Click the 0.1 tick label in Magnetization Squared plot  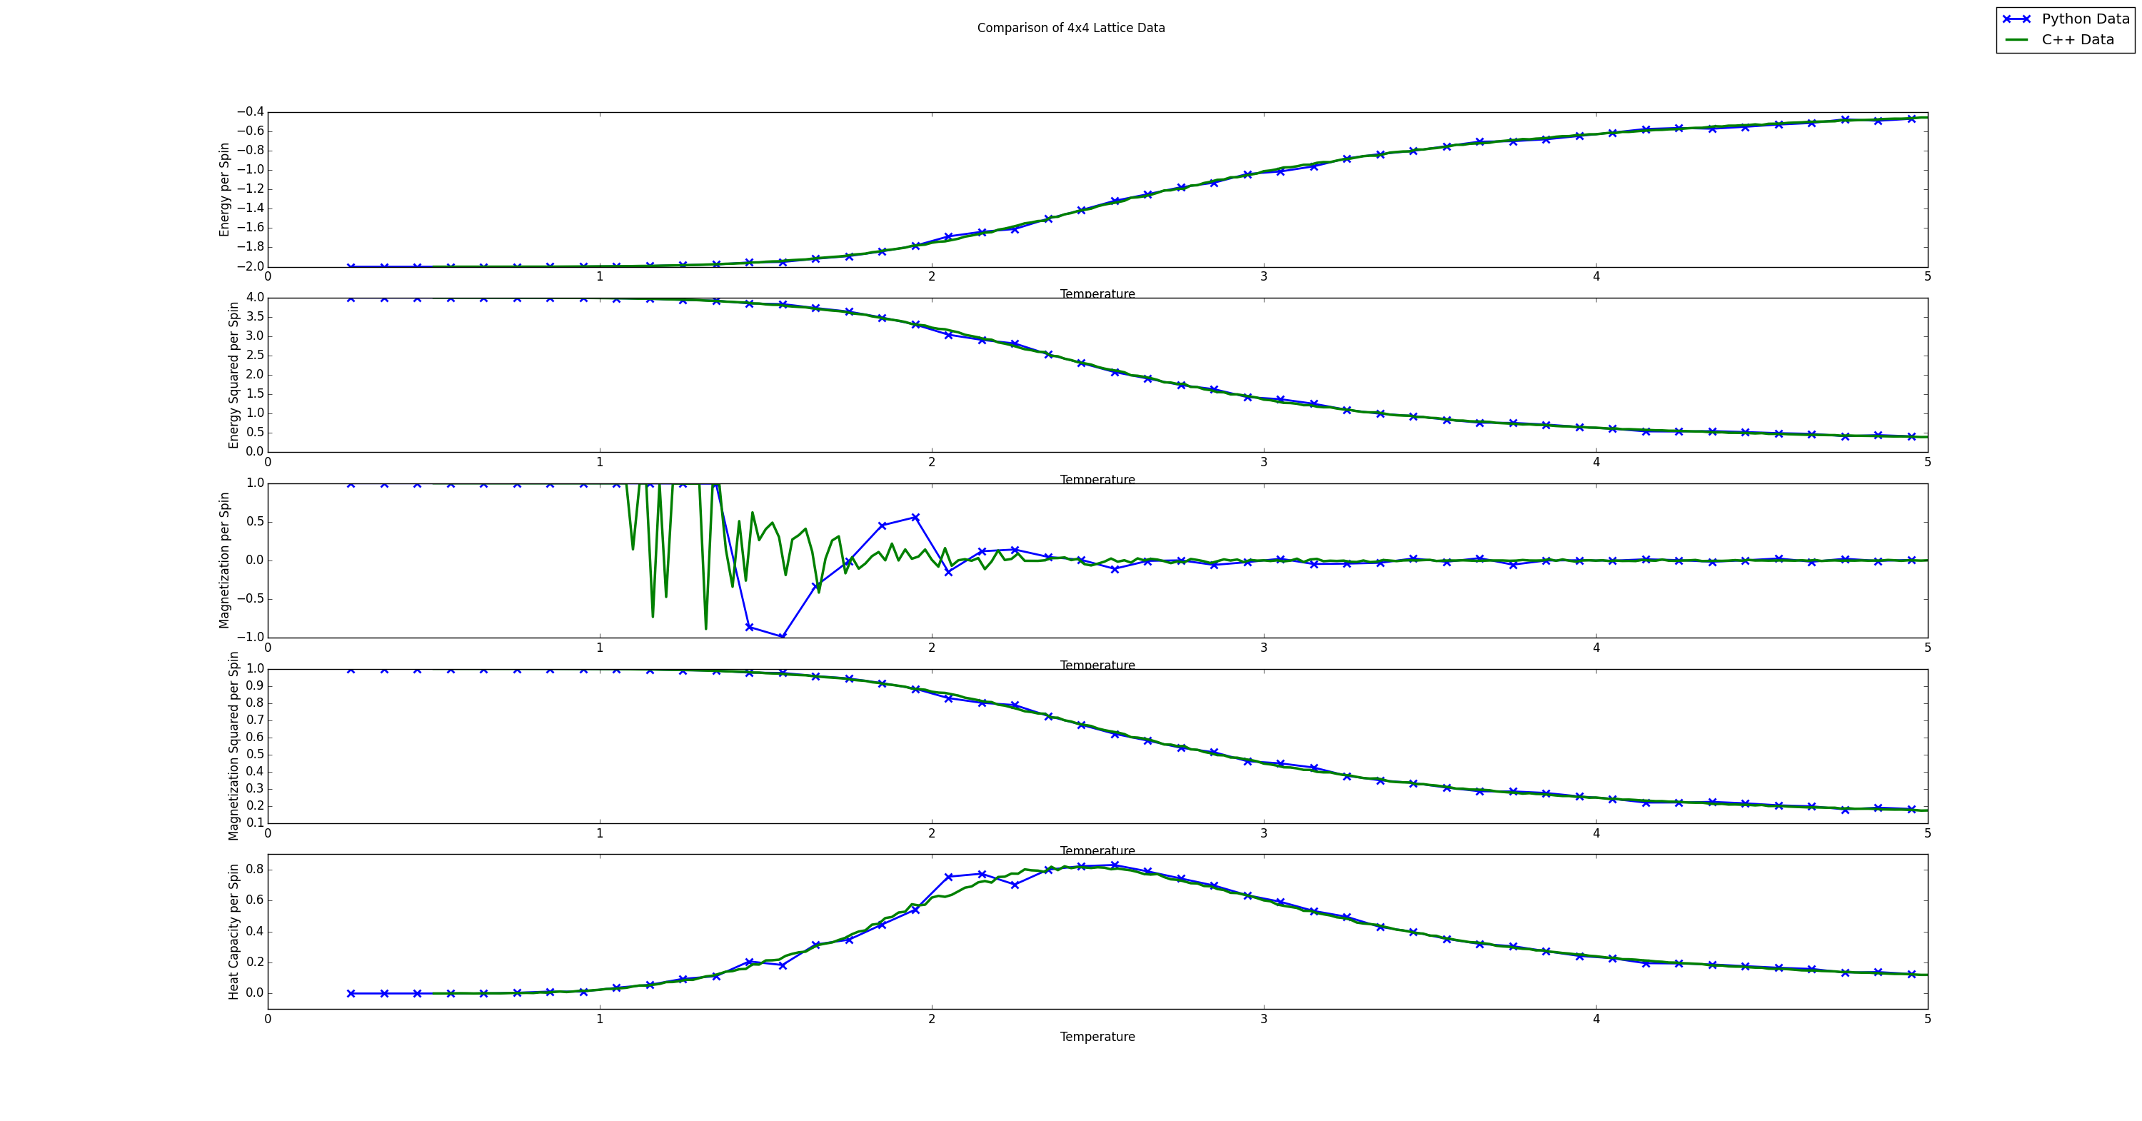[256, 823]
